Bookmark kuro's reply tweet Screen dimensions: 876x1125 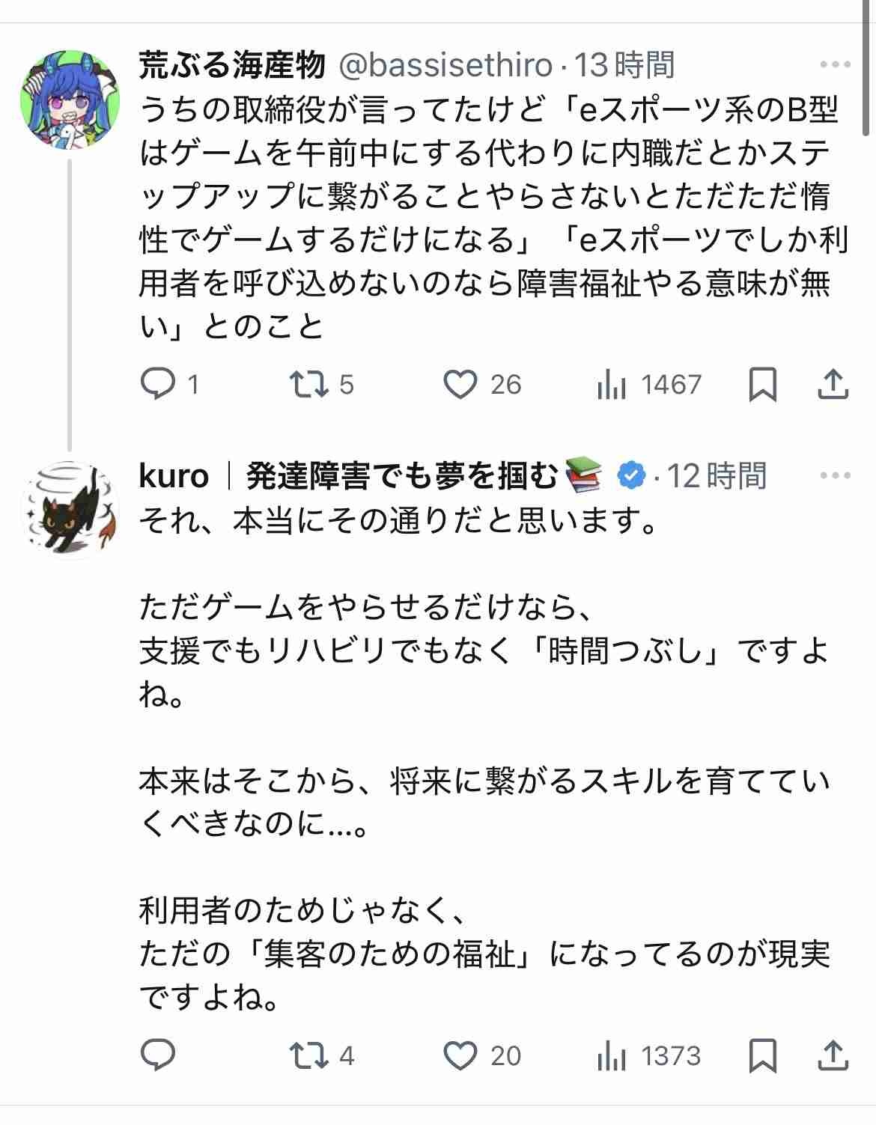[x=762, y=1055]
